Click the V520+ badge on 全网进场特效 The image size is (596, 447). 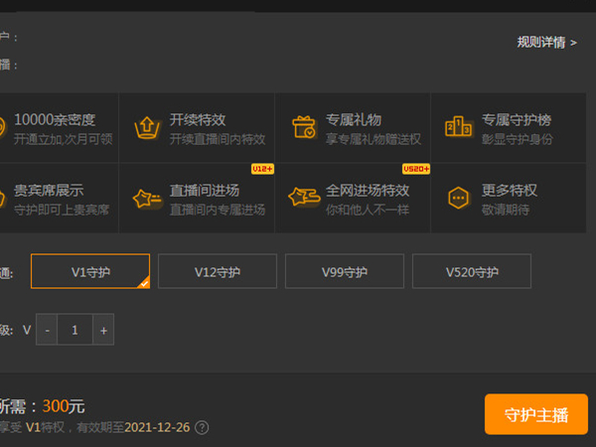pos(415,169)
